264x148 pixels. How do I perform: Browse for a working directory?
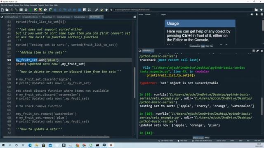point(256,10)
